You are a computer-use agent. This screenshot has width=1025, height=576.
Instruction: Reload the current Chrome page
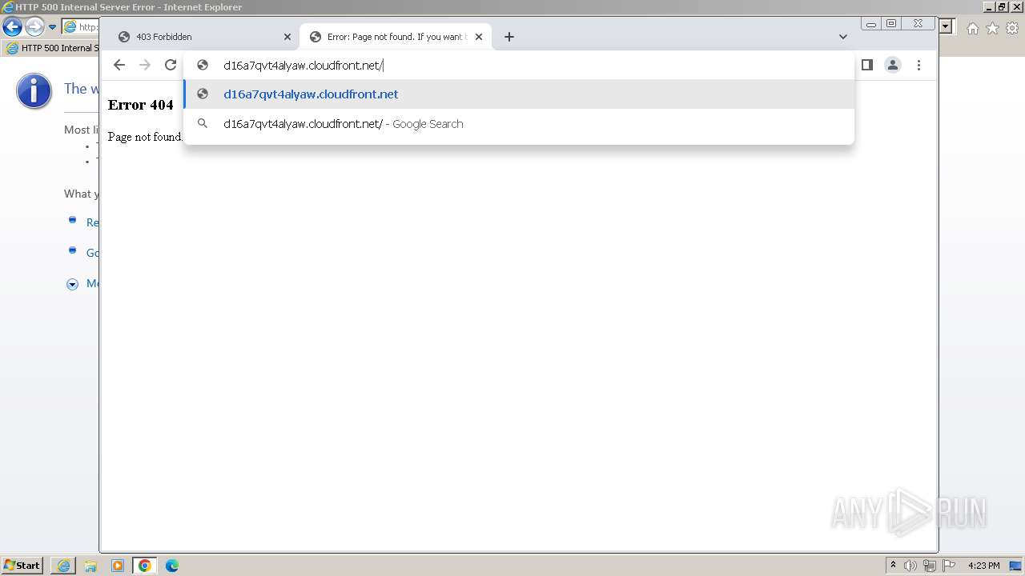click(x=171, y=66)
